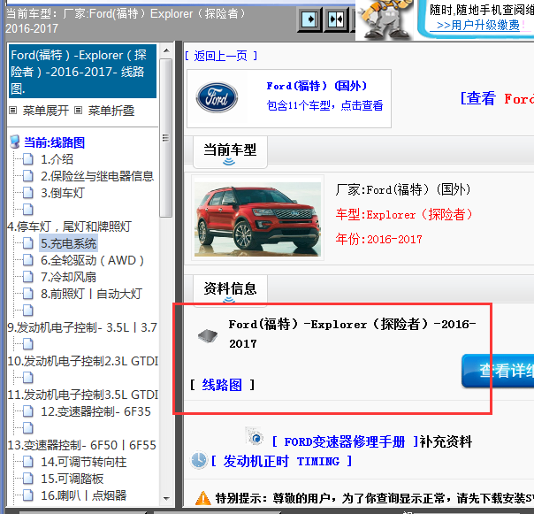Click page icon above 13.变速器控制 entry
Screen dimensions: 534x514
pos(28,428)
